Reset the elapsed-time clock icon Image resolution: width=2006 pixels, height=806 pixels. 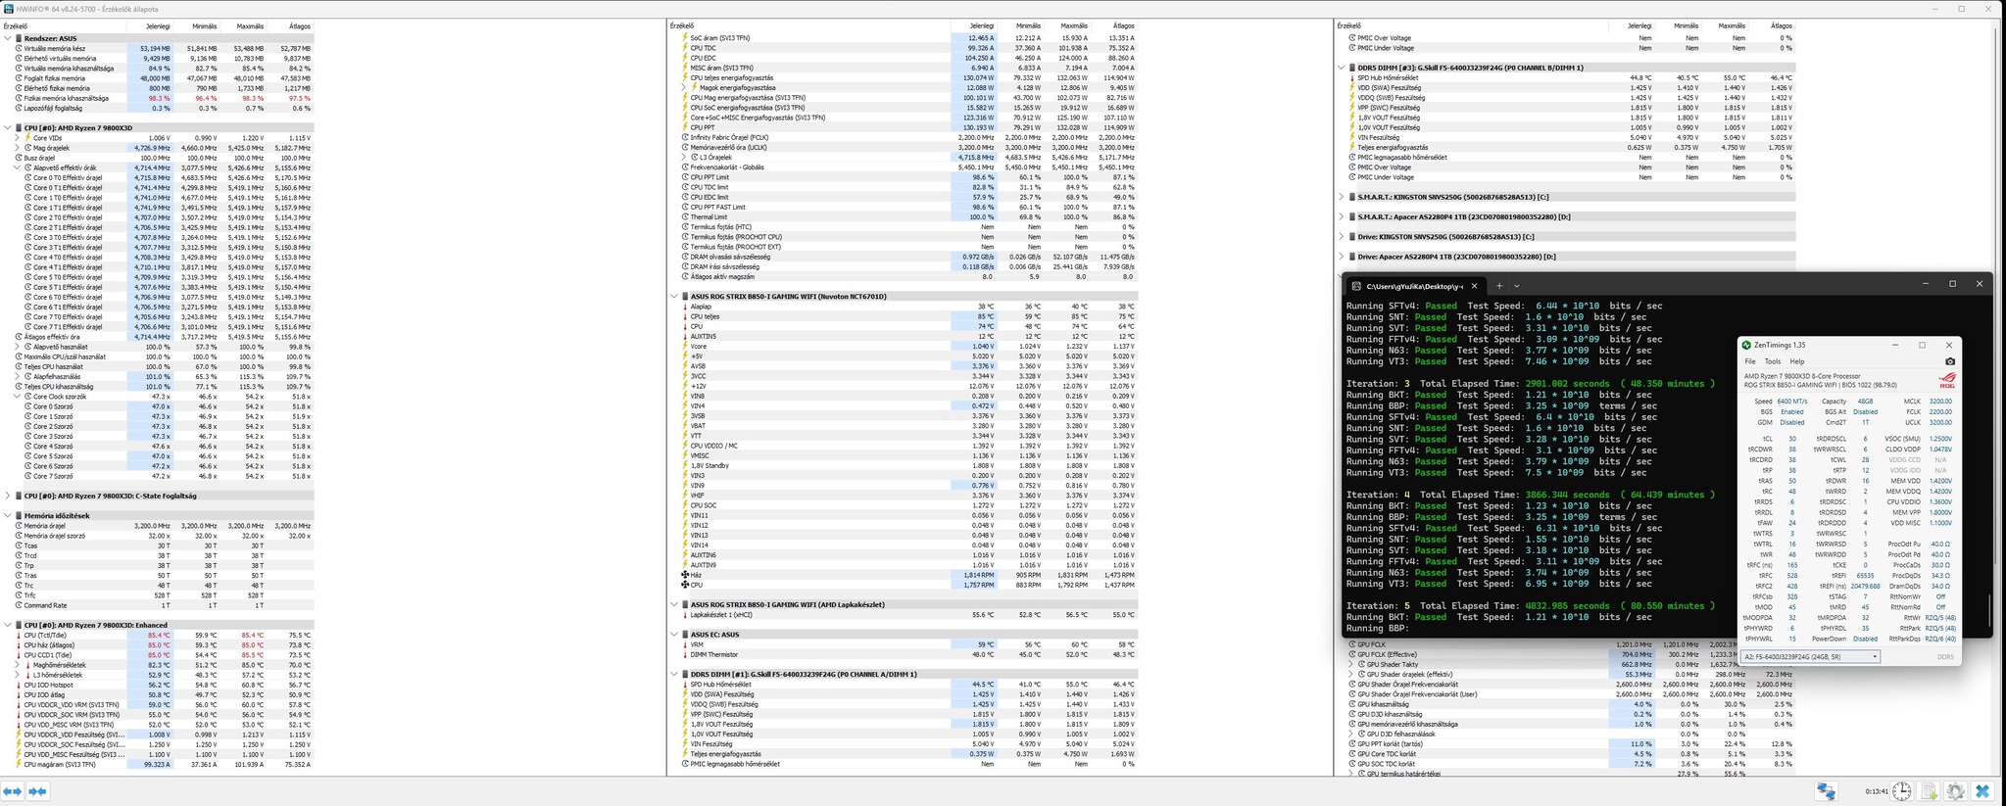tap(1902, 791)
